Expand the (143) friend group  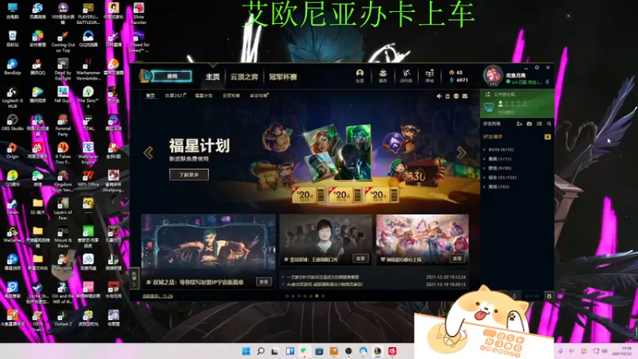point(496,187)
